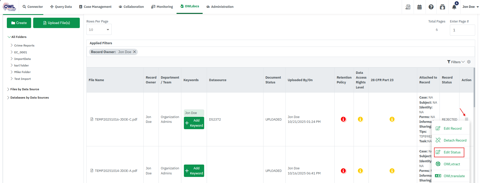Screen dimensions: 480x183
Task: Expand the Crime Reports folder
Action: point(12,45)
